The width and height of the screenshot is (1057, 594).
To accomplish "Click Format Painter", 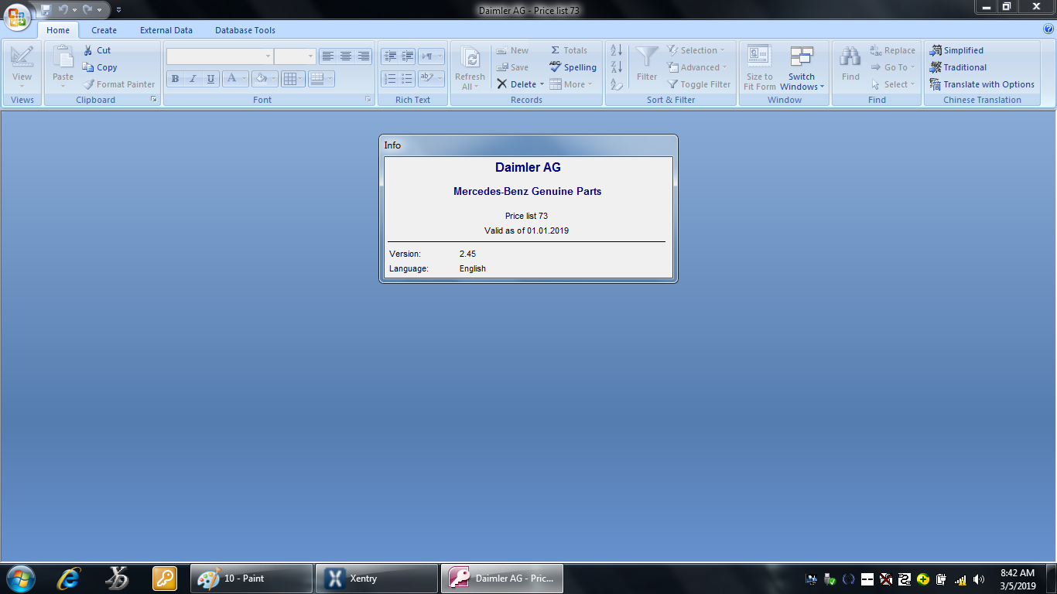I will (x=118, y=84).
